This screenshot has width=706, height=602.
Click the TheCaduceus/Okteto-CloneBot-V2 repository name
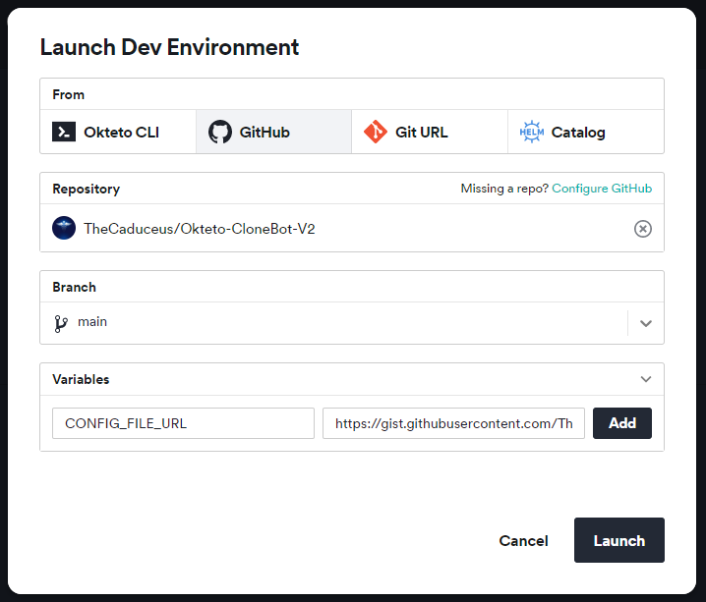(199, 229)
